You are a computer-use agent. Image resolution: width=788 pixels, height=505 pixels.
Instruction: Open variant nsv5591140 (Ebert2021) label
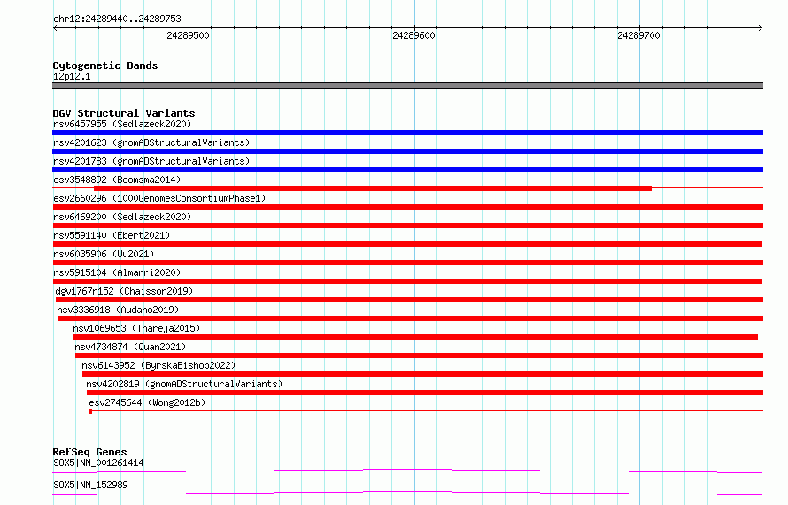[112, 235]
